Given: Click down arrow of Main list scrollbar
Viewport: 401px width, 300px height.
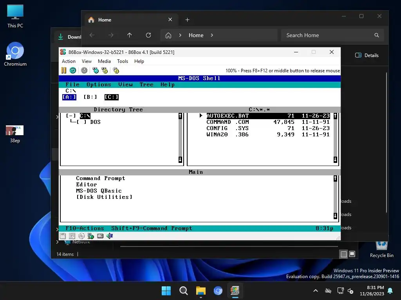Looking at the screenshot, I should coord(335,216).
